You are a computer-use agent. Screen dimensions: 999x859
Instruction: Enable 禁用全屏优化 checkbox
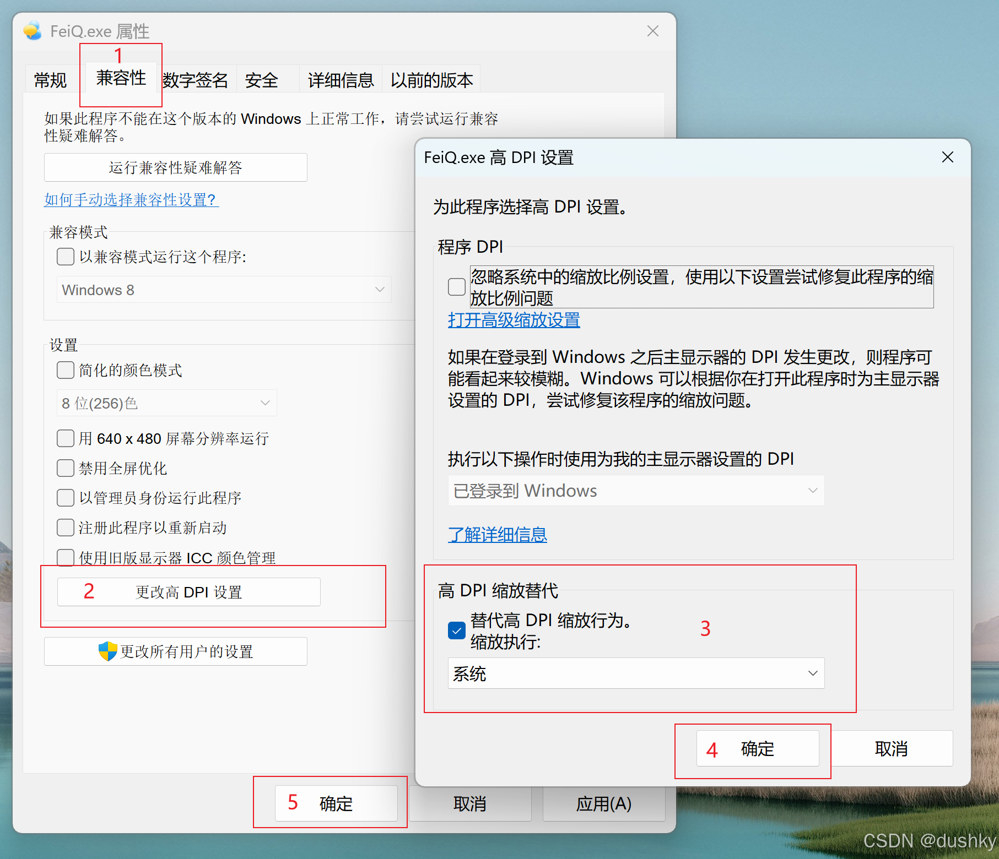(66, 468)
